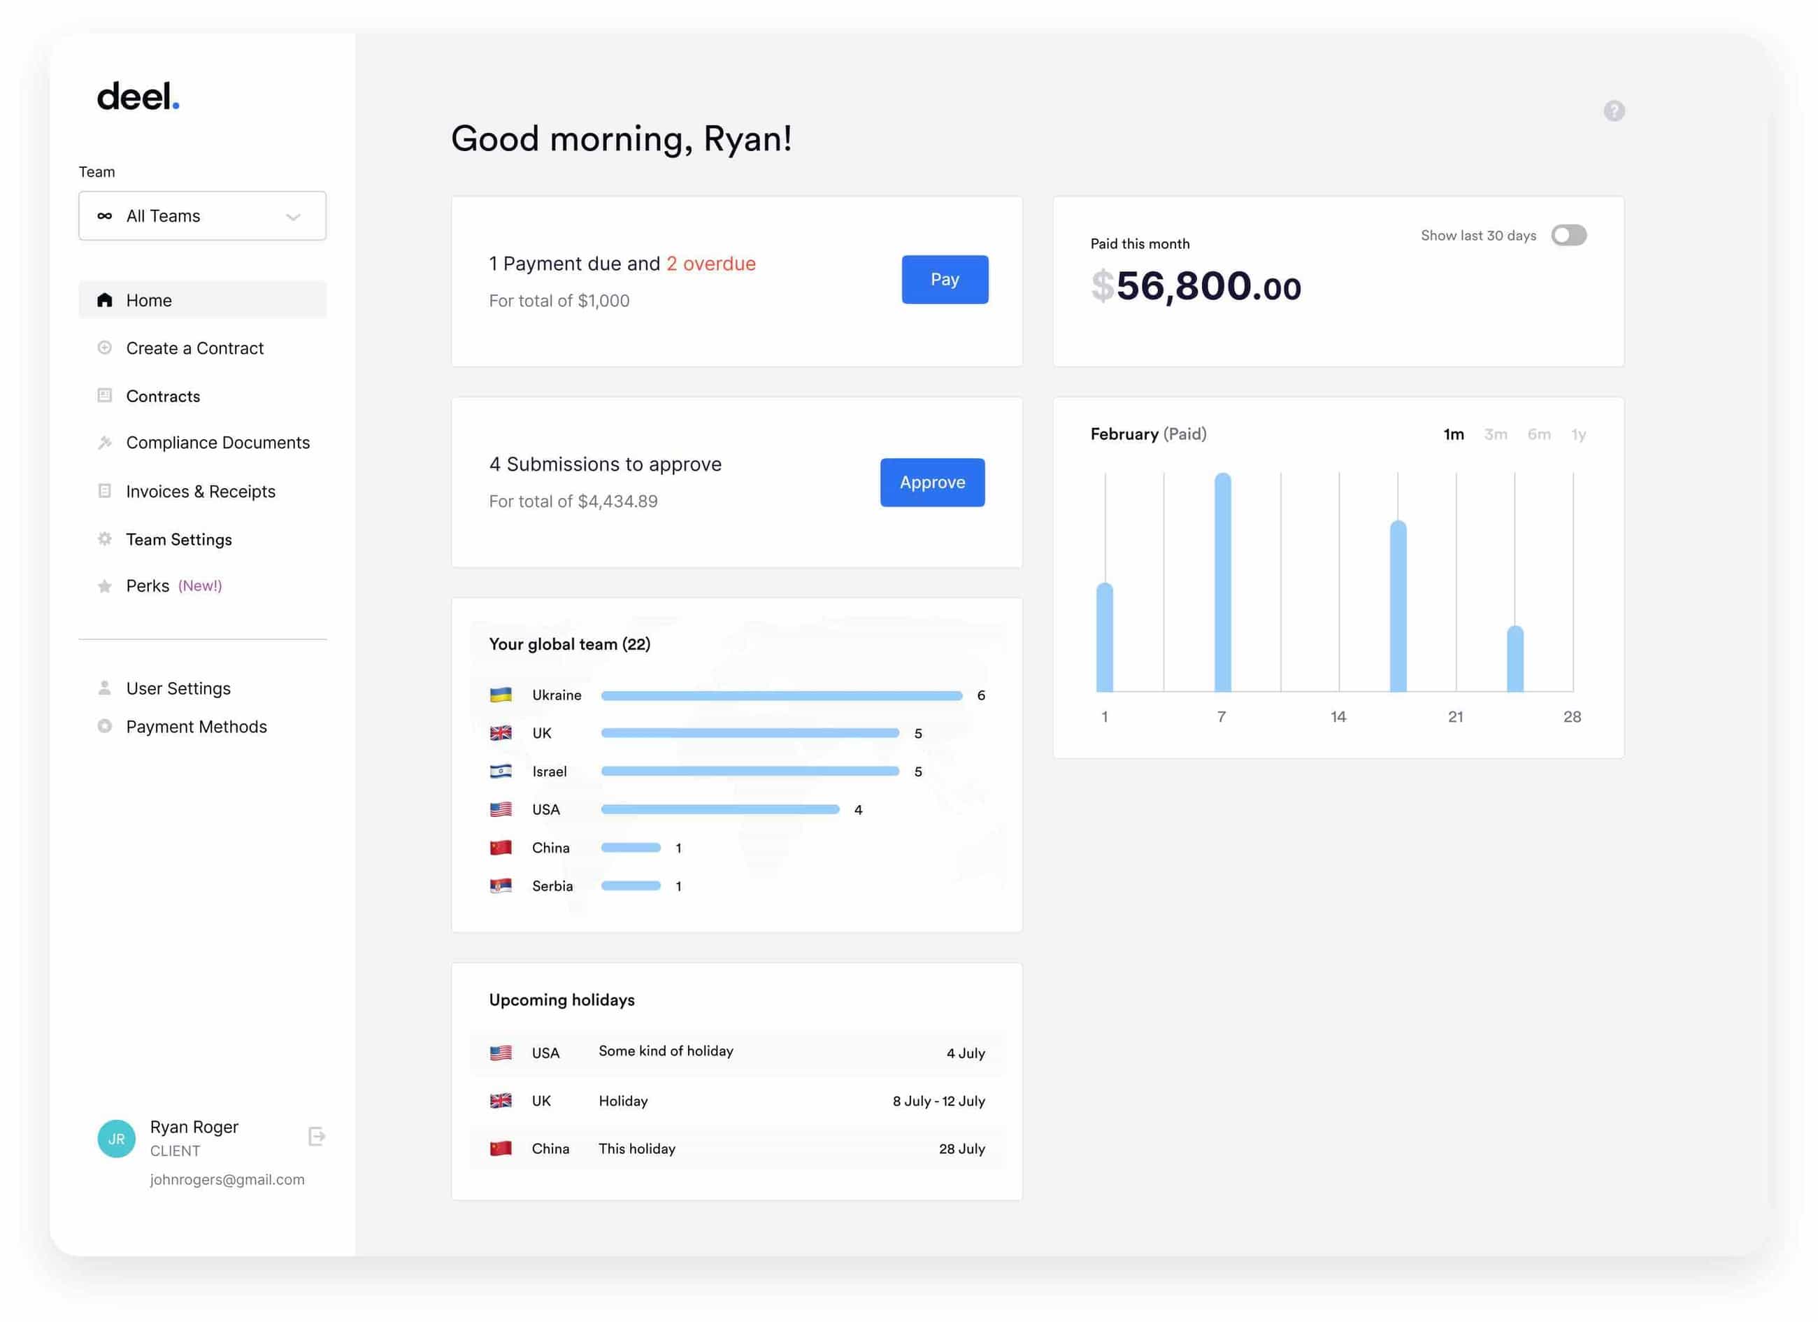Click Ukraine's team size bar

782,695
